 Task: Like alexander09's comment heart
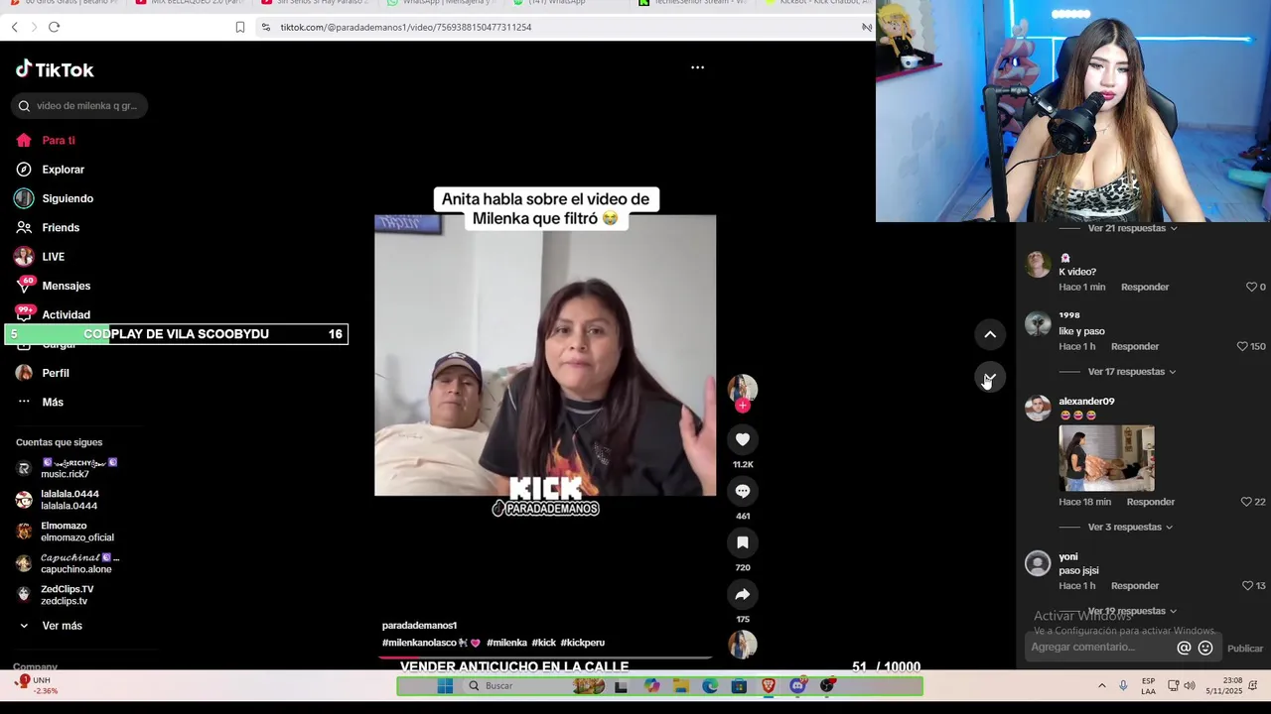(1246, 502)
